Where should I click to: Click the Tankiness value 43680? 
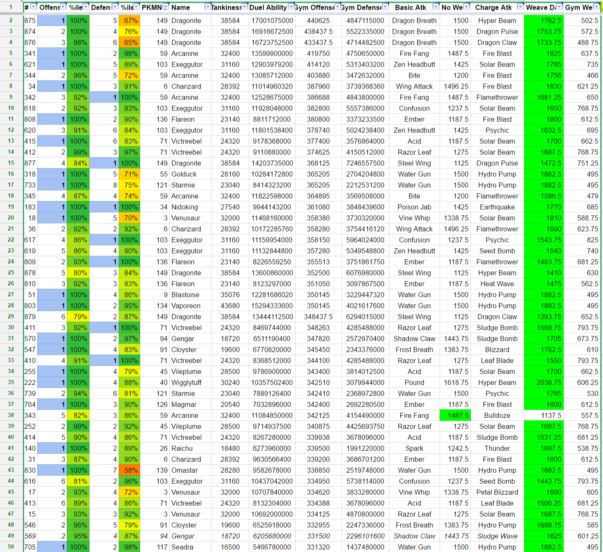click(230, 306)
